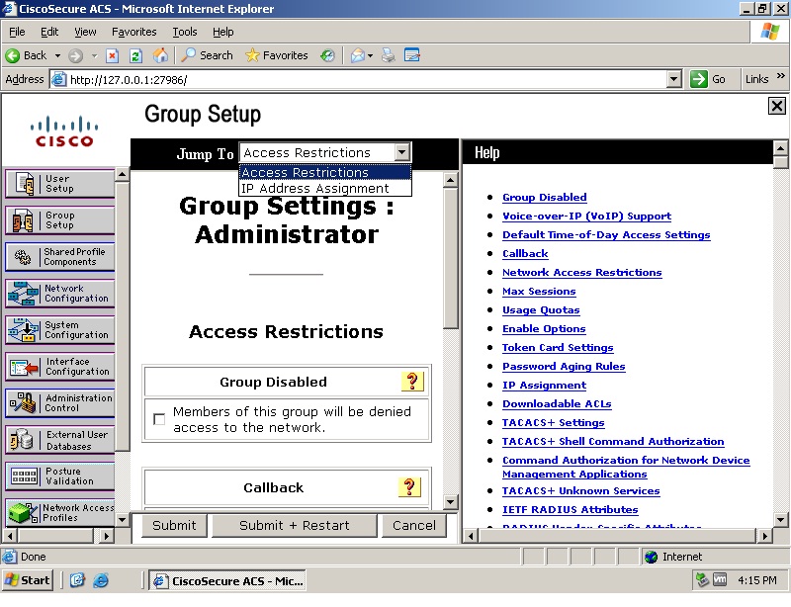Select IP Address Assignment in Jump To list
791x607 pixels.
pyautogui.click(x=325, y=188)
